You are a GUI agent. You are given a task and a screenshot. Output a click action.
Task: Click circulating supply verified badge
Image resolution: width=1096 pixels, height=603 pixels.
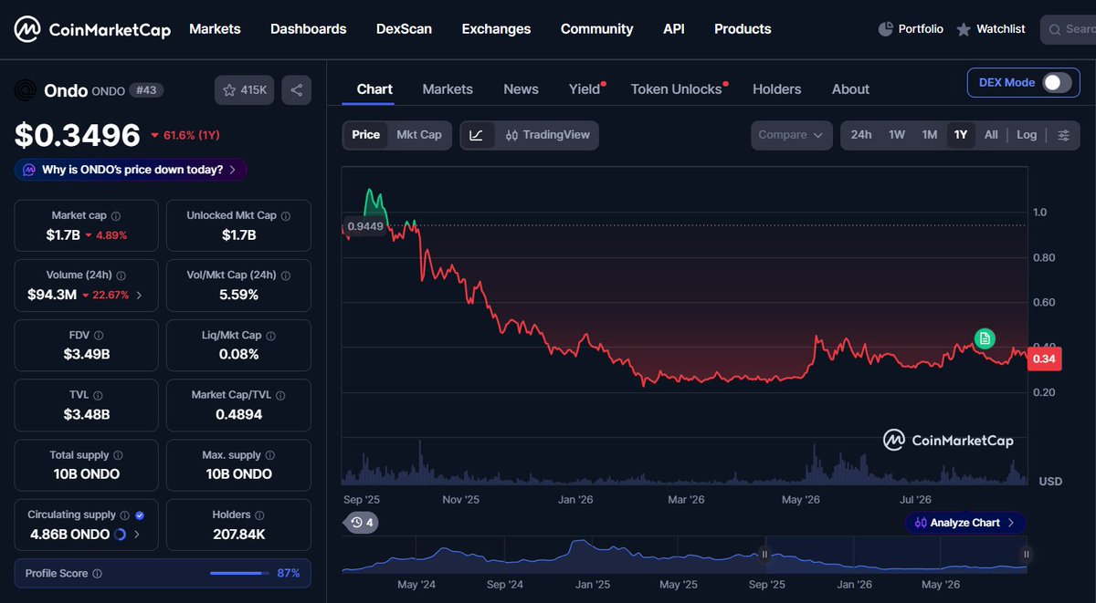(139, 515)
